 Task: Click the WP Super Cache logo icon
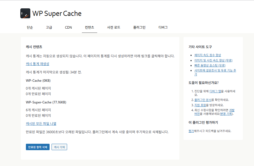pos(25,13)
